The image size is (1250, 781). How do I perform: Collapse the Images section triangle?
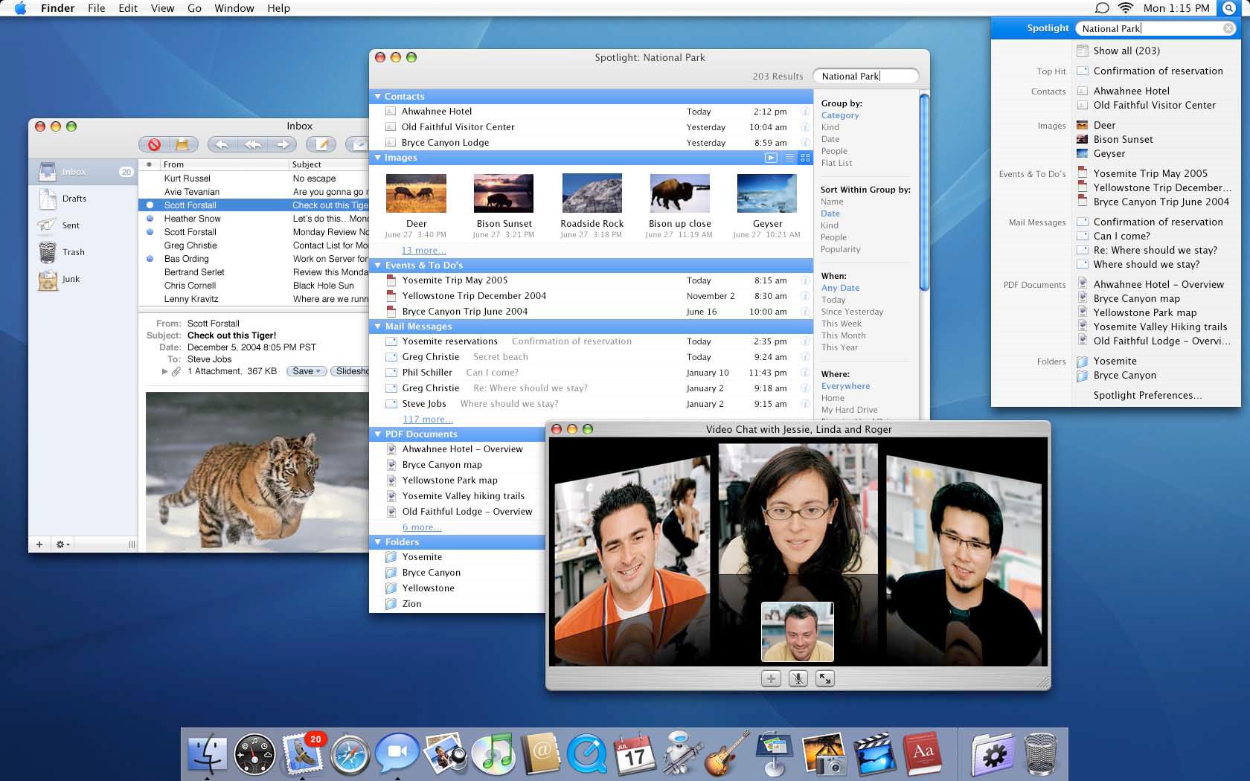(378, 158)
